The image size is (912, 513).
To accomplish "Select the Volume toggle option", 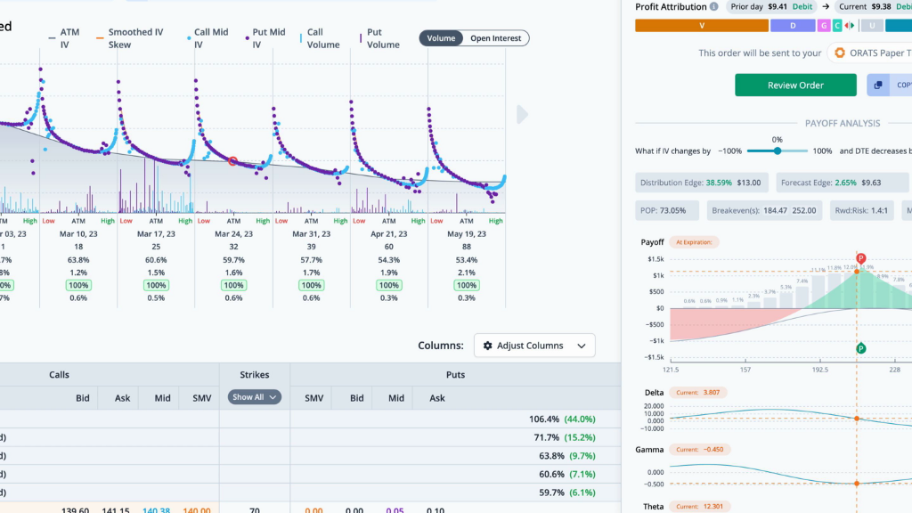I will tap(441, 38).
